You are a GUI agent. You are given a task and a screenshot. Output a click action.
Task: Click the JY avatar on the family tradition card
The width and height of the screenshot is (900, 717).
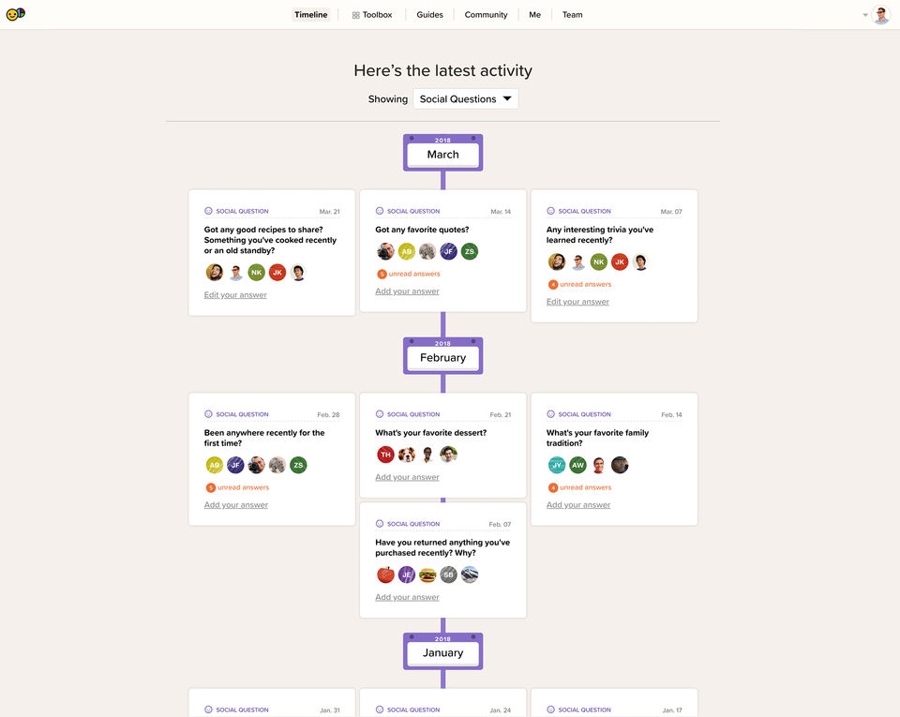pos(557,465)
